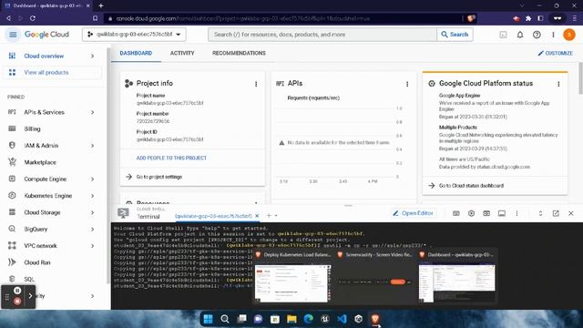This screenshot has width=583, height=328.
Task: Expand the Cloud Storage submenu
Action: pos(92,212)
